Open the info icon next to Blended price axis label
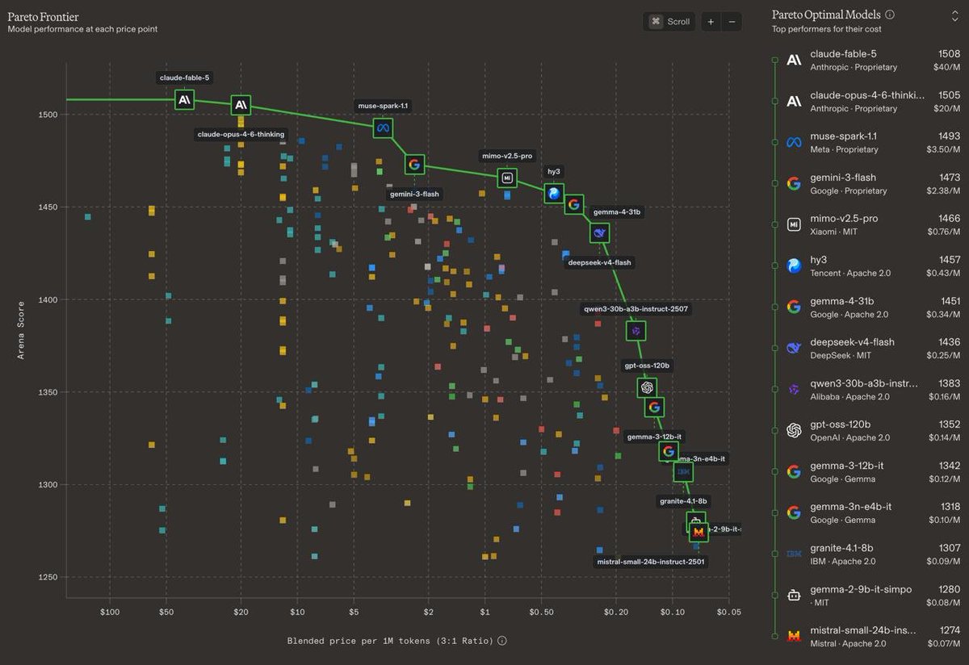This screenshot has width=969, height=665. [x=502, y=641]
